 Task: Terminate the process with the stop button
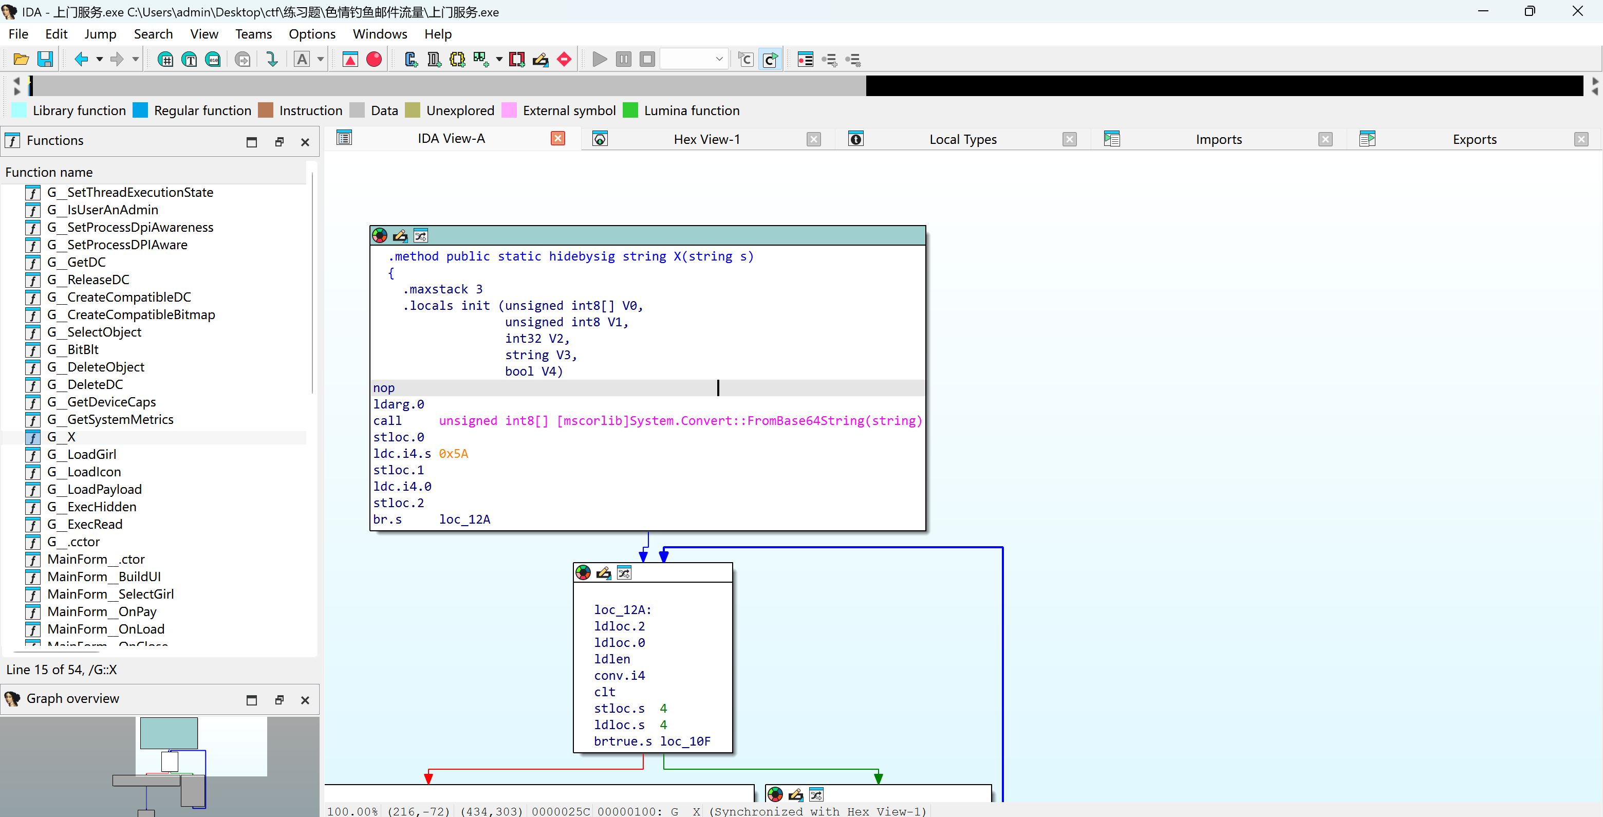[647, 60]
